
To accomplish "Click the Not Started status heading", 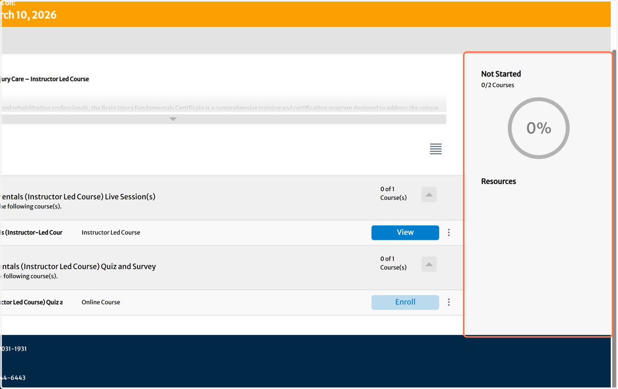I will [x=501, y=74].
